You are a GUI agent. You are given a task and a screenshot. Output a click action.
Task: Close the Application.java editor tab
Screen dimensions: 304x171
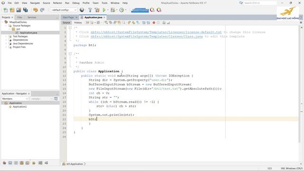click(x=104, y=18)
